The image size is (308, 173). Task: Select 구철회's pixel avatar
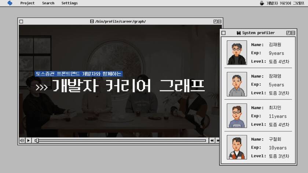point(237,147)
